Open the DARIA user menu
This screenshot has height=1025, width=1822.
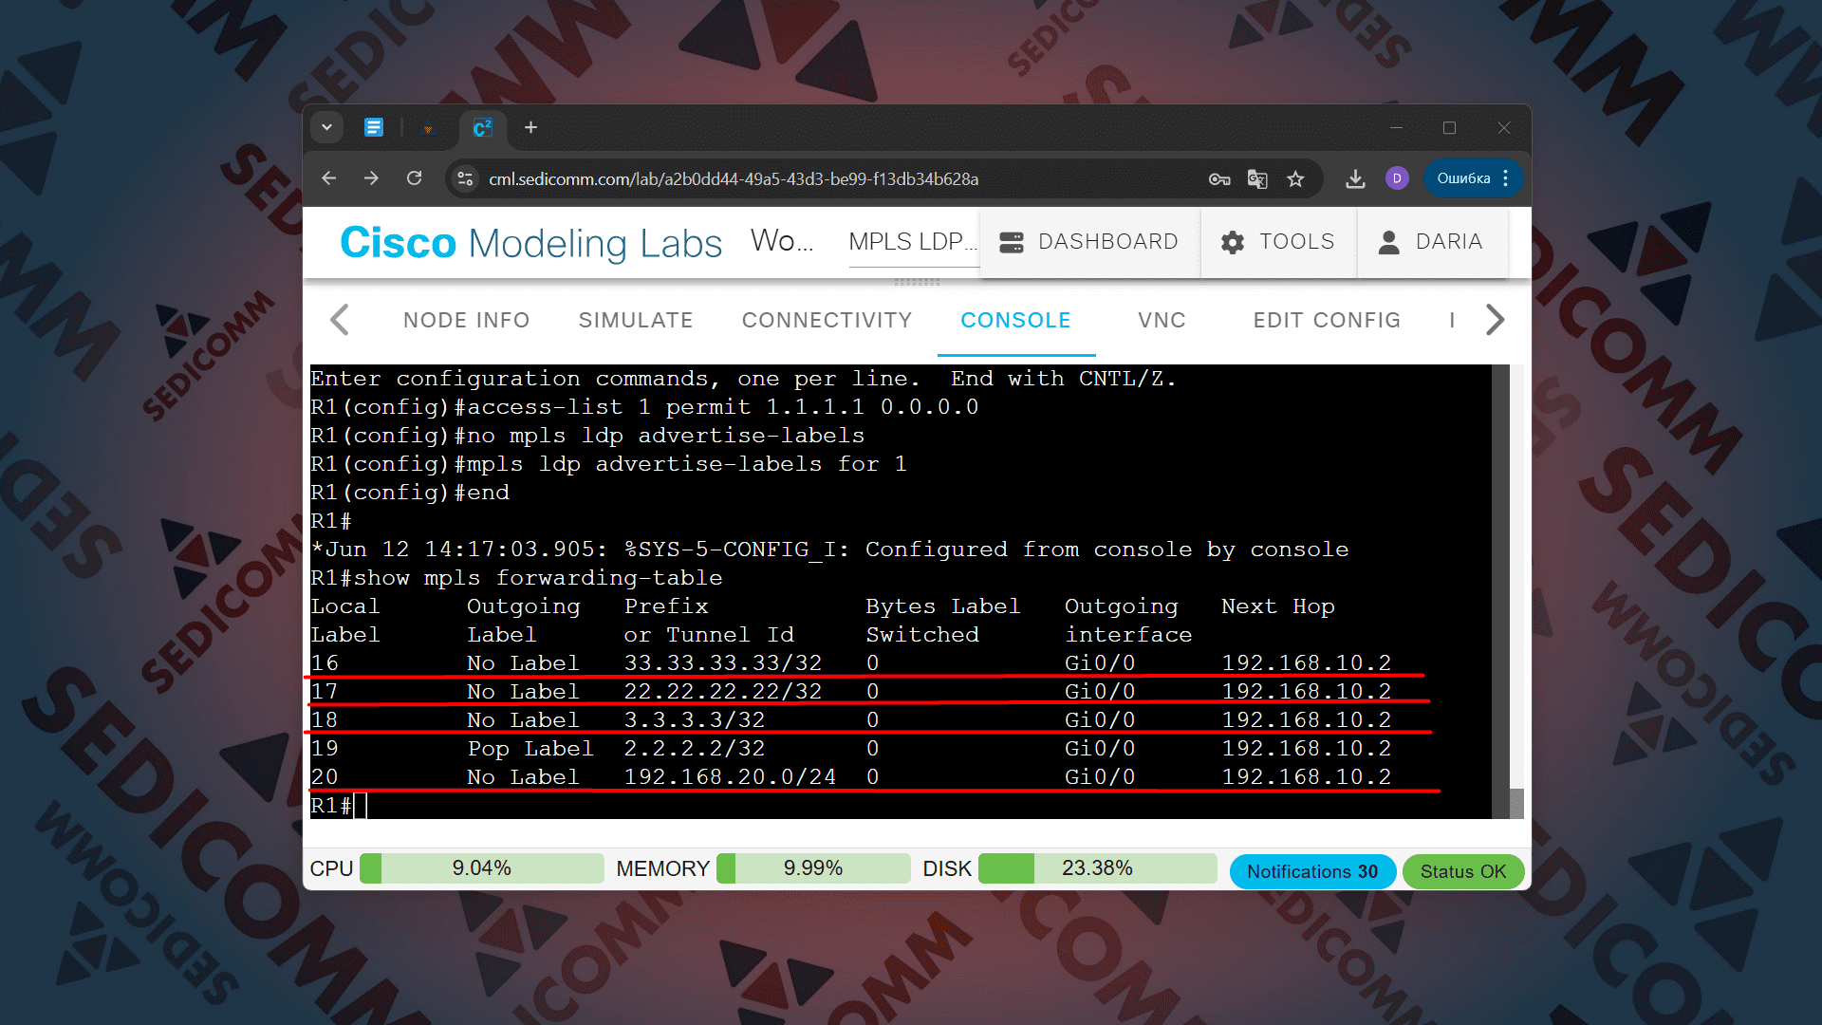pyautogui.click(x=1432, y=242)
